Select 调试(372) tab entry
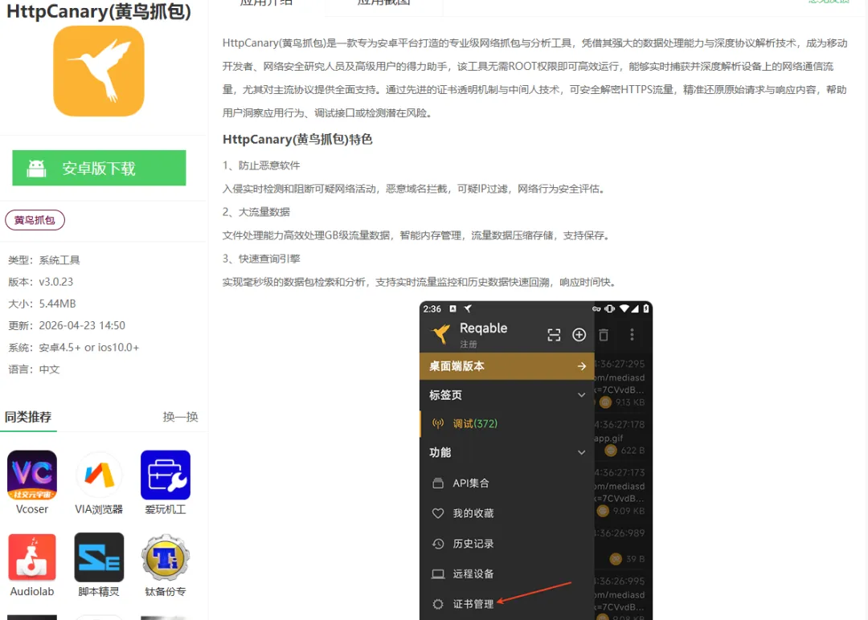868x620 pixels. [x=507, y=424]
